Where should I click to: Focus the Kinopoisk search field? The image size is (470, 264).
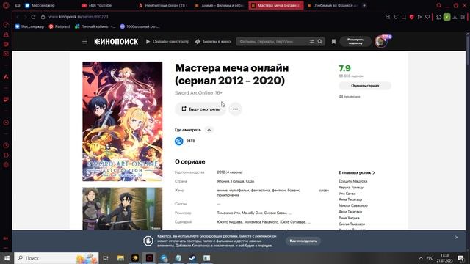click(x=272, y=42)
